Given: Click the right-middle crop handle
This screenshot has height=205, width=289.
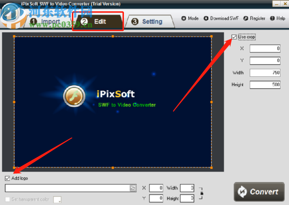Looking at the screenshot, I should 211,102.
